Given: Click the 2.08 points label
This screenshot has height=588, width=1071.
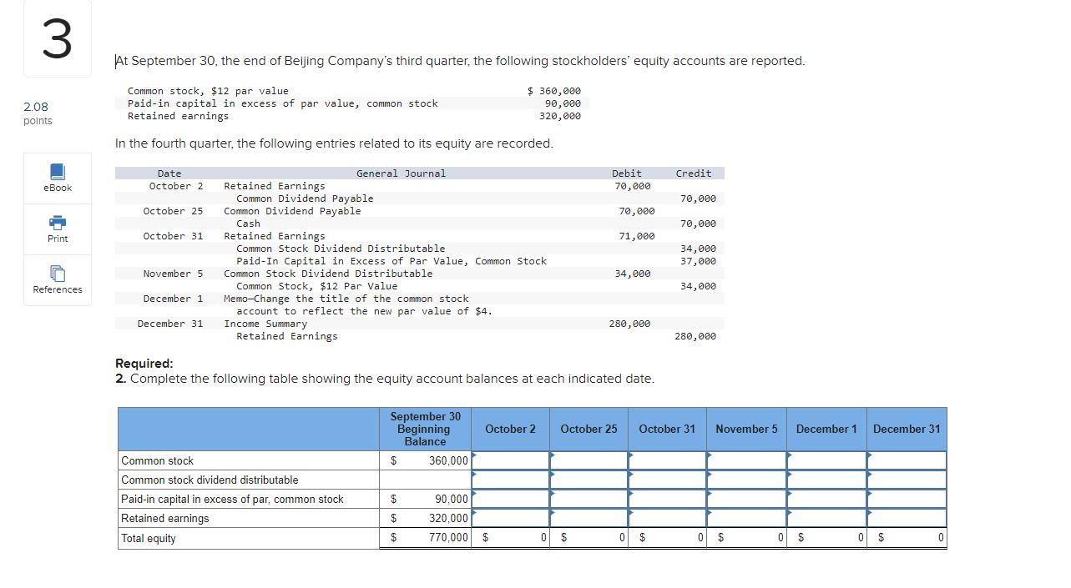Looking at the screenshot, I should tap(38, 113).
